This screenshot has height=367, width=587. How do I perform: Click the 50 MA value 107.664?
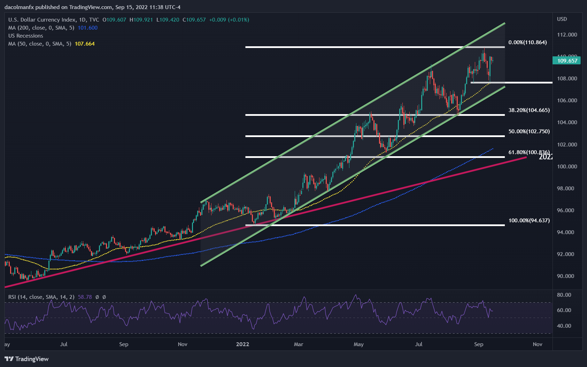point(85,44)
